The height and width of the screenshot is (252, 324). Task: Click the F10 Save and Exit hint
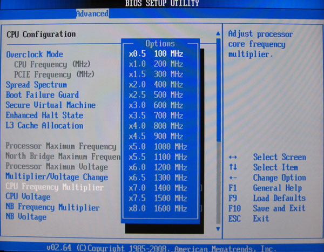(267, 208)
